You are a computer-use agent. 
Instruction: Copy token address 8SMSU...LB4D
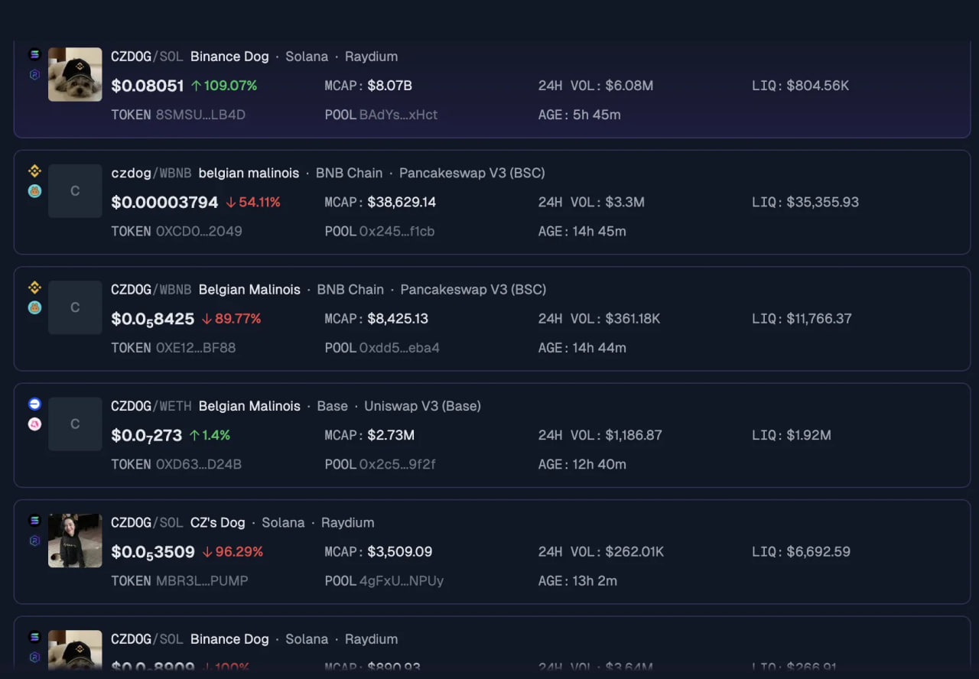click(200, 115)
